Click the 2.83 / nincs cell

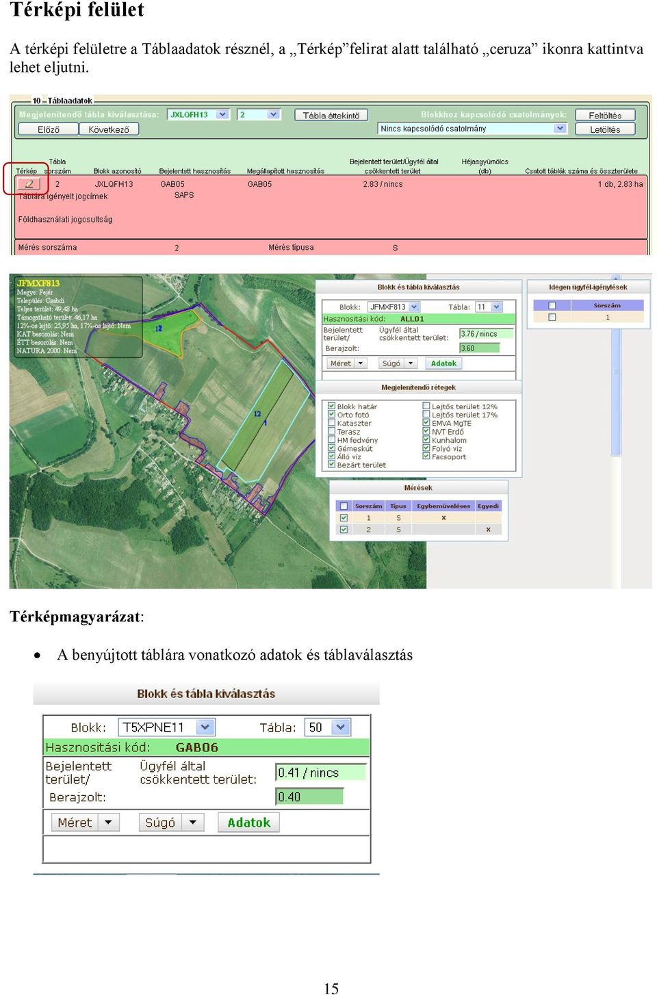[383, 184]
